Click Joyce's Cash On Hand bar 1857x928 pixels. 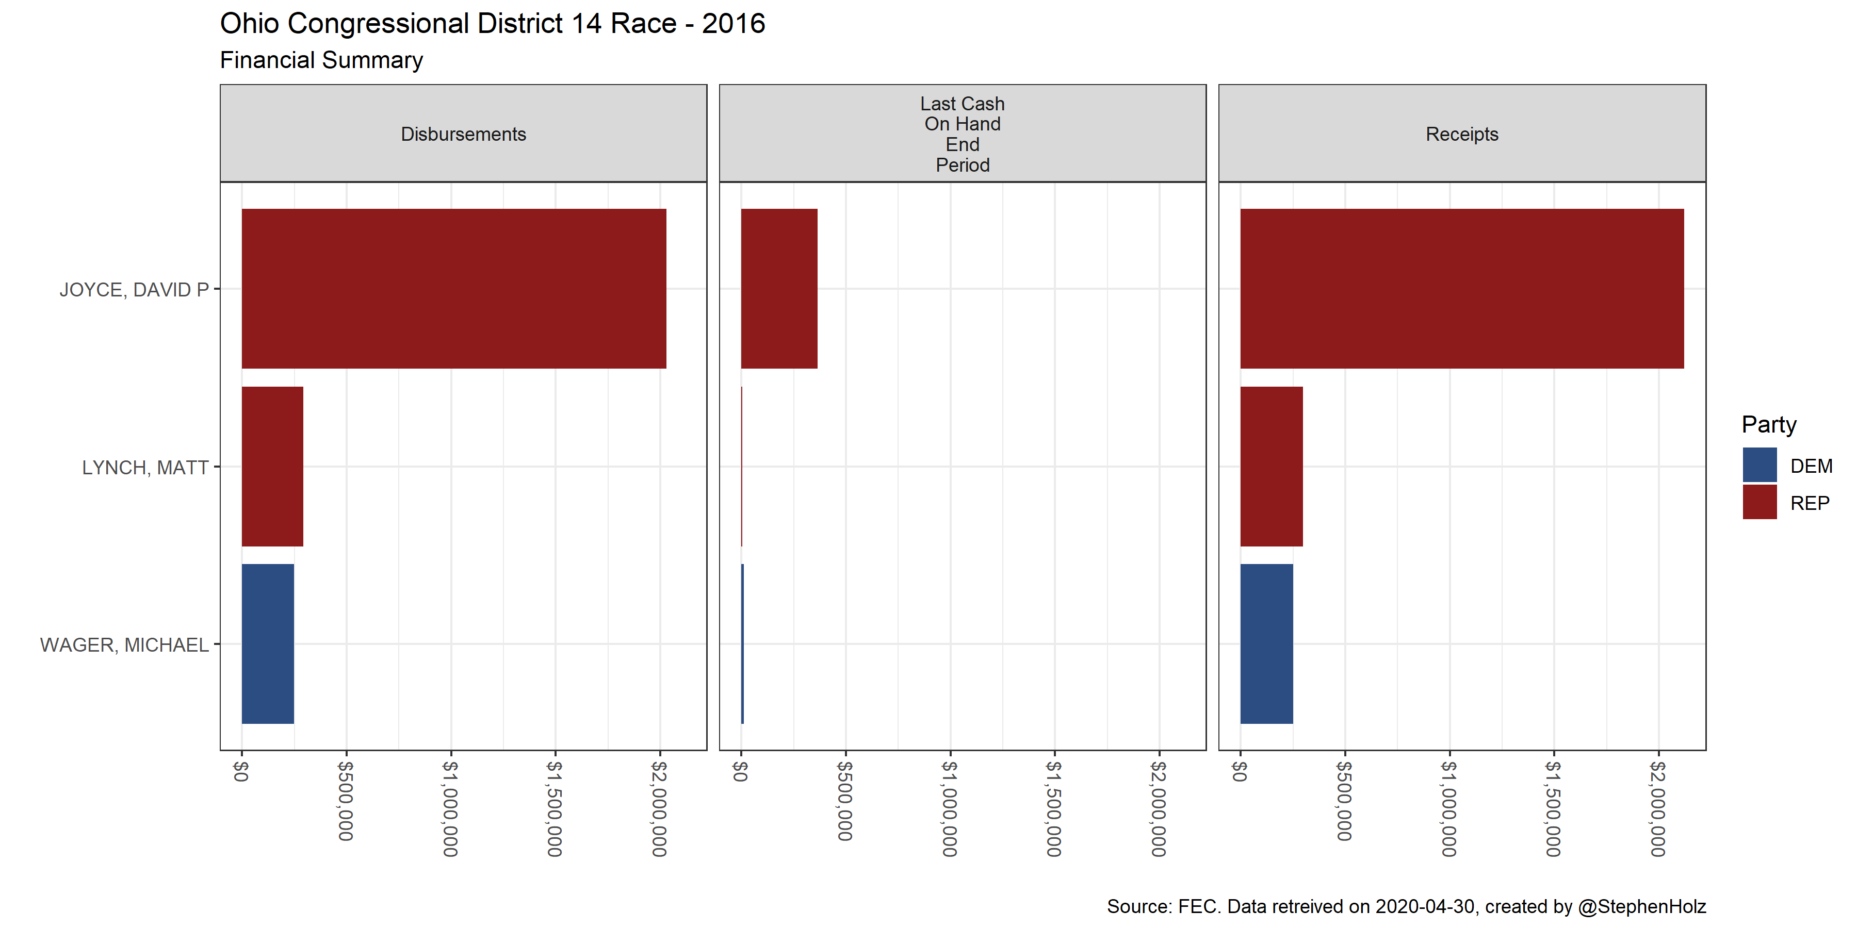[x=778, y=288]
